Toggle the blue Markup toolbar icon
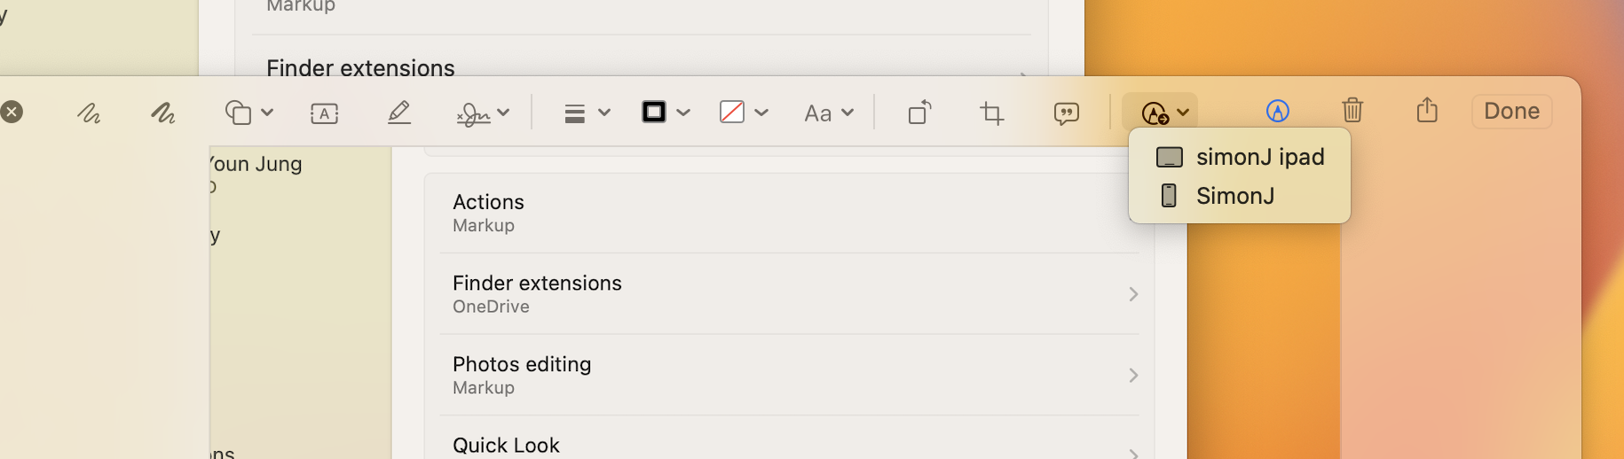This screenshot has width=1624, height=459. [x=1277, y=111]
